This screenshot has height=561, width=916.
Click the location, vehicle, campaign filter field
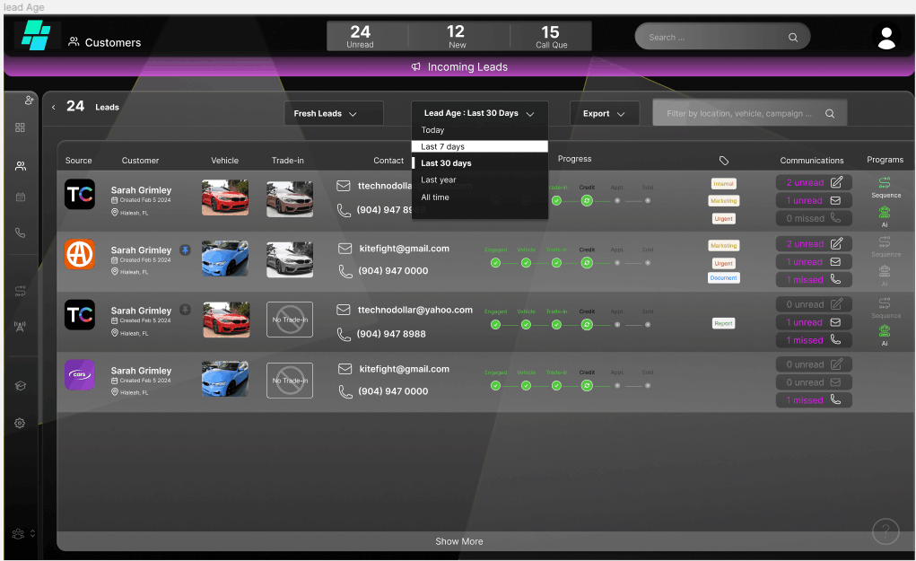740,114
